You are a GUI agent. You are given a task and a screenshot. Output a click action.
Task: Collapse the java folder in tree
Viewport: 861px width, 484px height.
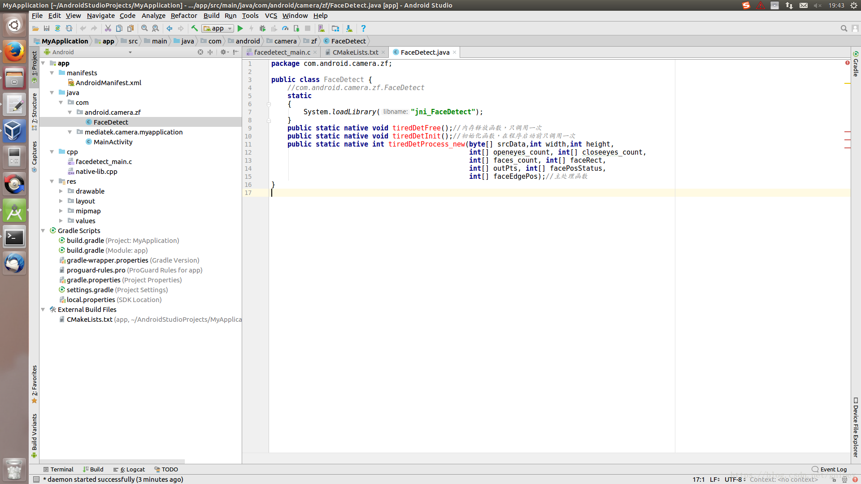pos(52,92)
